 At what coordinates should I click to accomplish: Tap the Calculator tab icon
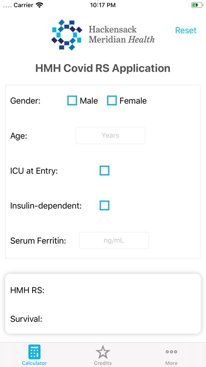click(x=34, y=352)
